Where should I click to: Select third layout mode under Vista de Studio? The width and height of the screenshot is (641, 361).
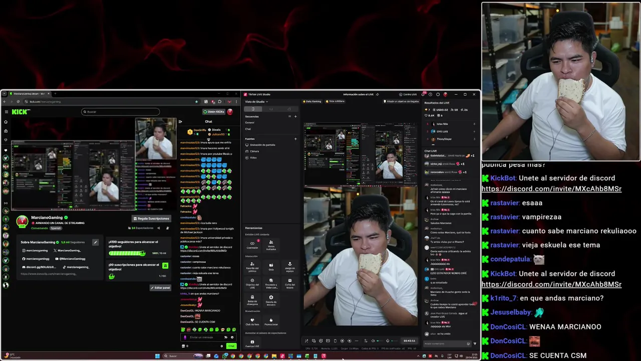(289, 109)
